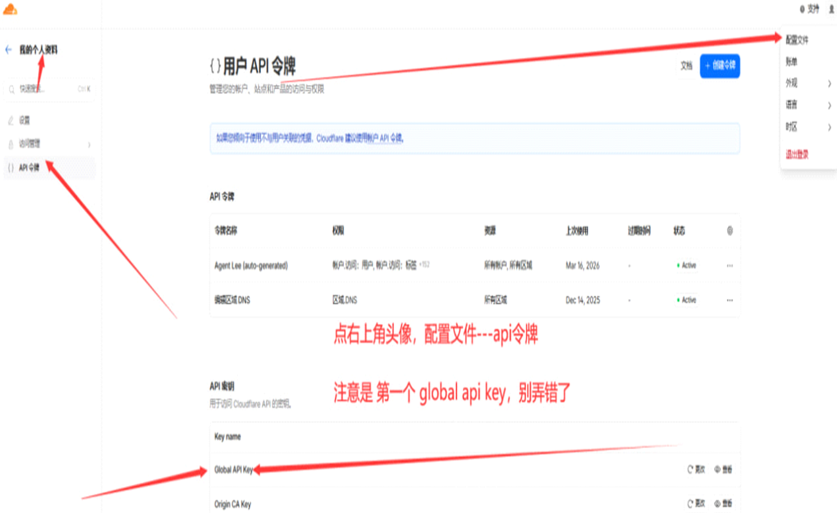837x513 pixels.
Task: Click the Active status of Agent Lee token
Action: click(686, 266)
